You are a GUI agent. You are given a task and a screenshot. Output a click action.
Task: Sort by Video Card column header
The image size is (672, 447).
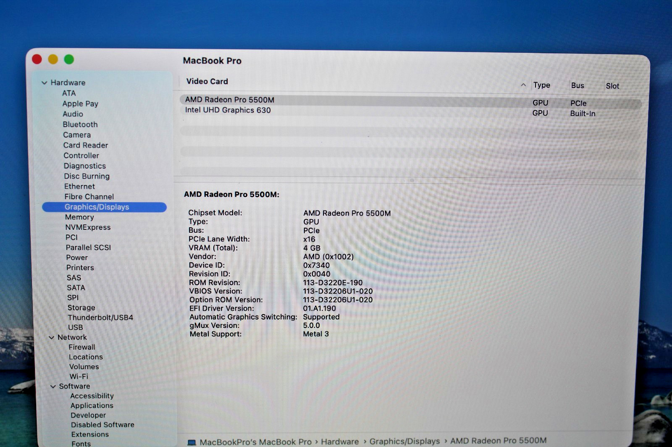coord(207,81)
